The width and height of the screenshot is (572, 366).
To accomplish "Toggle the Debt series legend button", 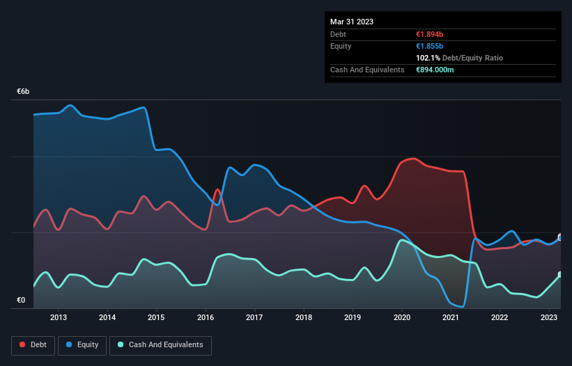I will point(33,345).
